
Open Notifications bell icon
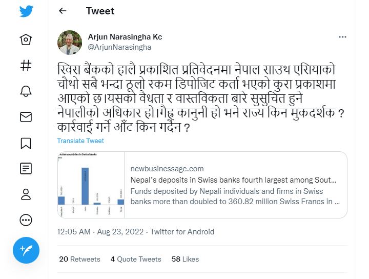coord(26,91)
